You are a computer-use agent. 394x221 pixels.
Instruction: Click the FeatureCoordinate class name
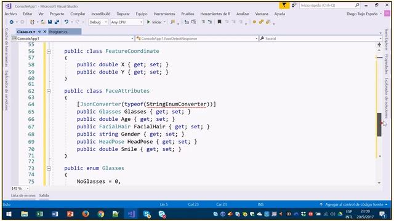[x=132, y=51]
